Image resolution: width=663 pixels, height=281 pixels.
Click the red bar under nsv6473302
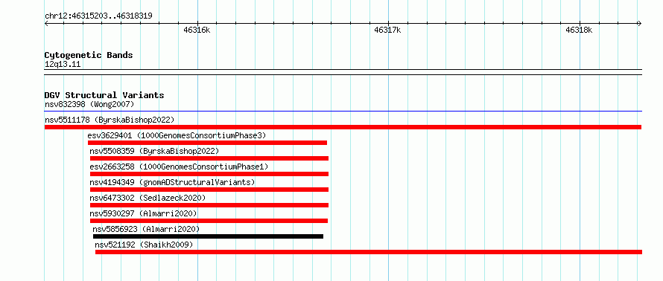click(x=209, y=205)
